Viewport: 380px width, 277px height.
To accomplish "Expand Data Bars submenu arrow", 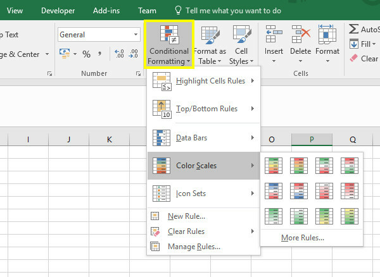I will (x=253, y=137).
